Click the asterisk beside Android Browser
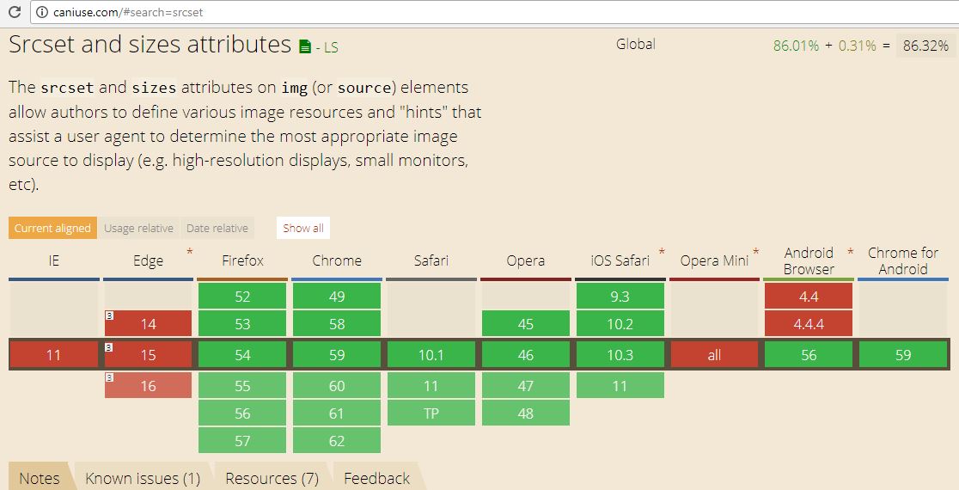Viewport: 959px width, 490px height. [x=850, y=252]
